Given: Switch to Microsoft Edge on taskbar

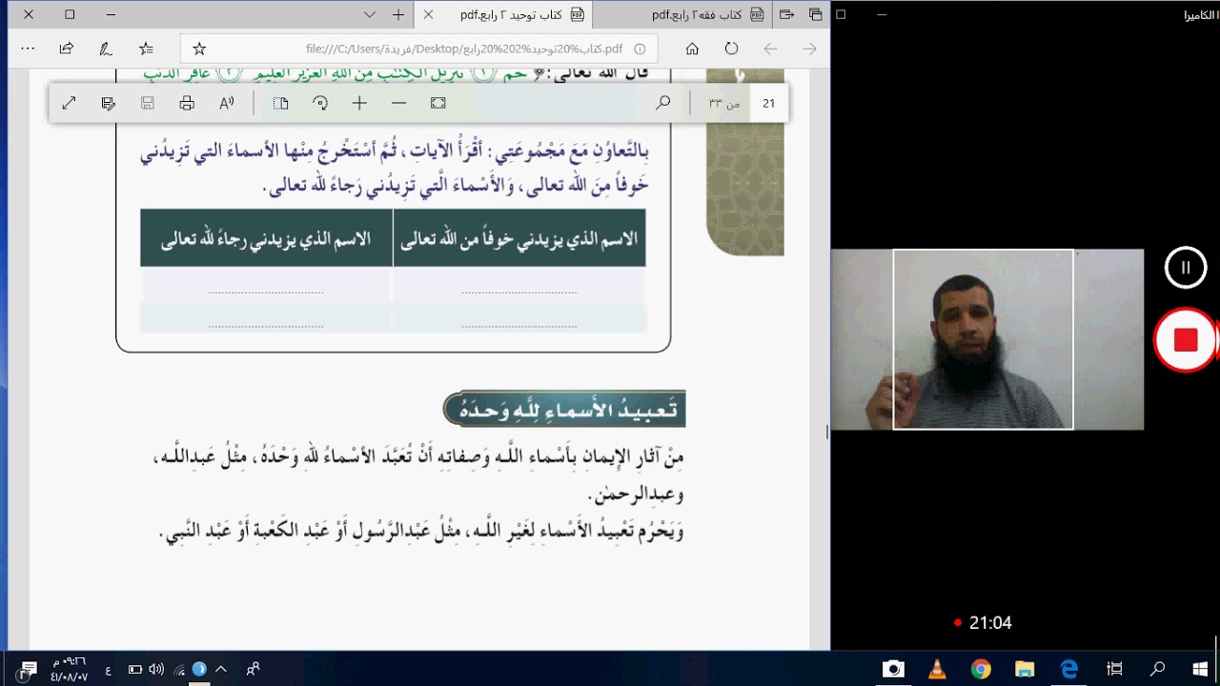Looking at the screenshot, I should tap(1069, 669).
